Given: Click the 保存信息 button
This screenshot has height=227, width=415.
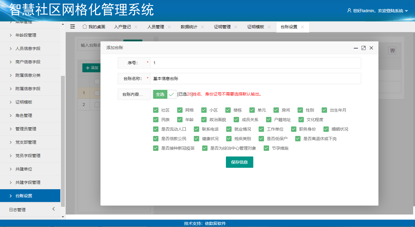Looking at the screenshot, I should tap(239, 162).
